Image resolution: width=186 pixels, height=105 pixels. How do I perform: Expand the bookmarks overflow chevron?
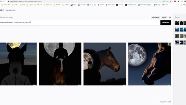(x=178, y=5)
